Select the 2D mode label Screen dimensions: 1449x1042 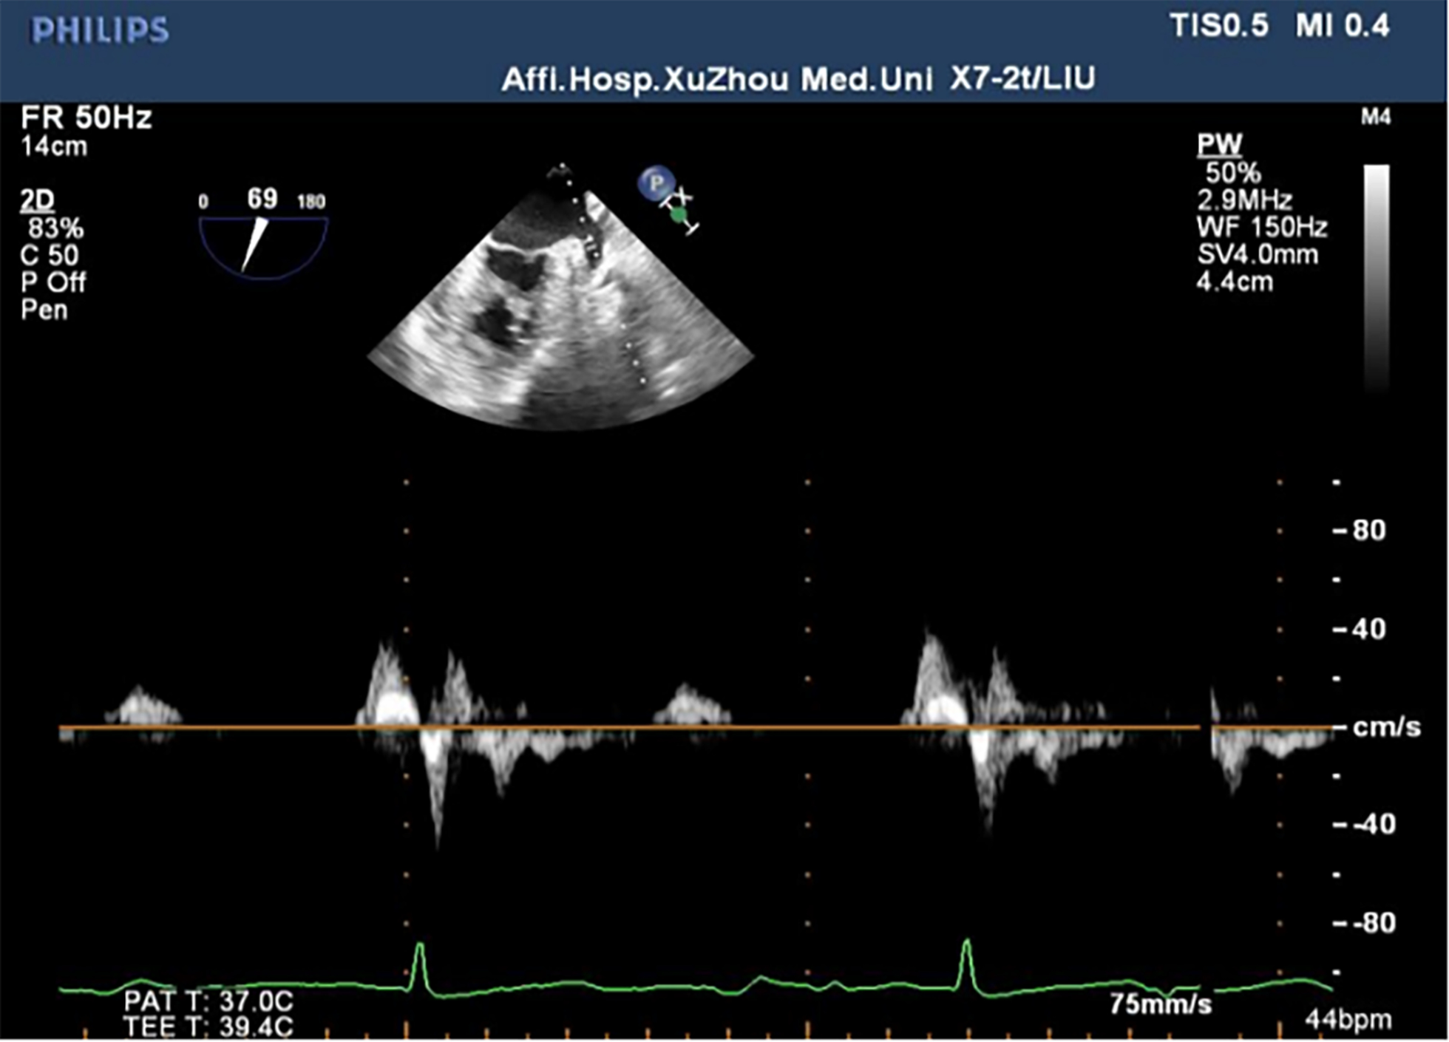38,200
